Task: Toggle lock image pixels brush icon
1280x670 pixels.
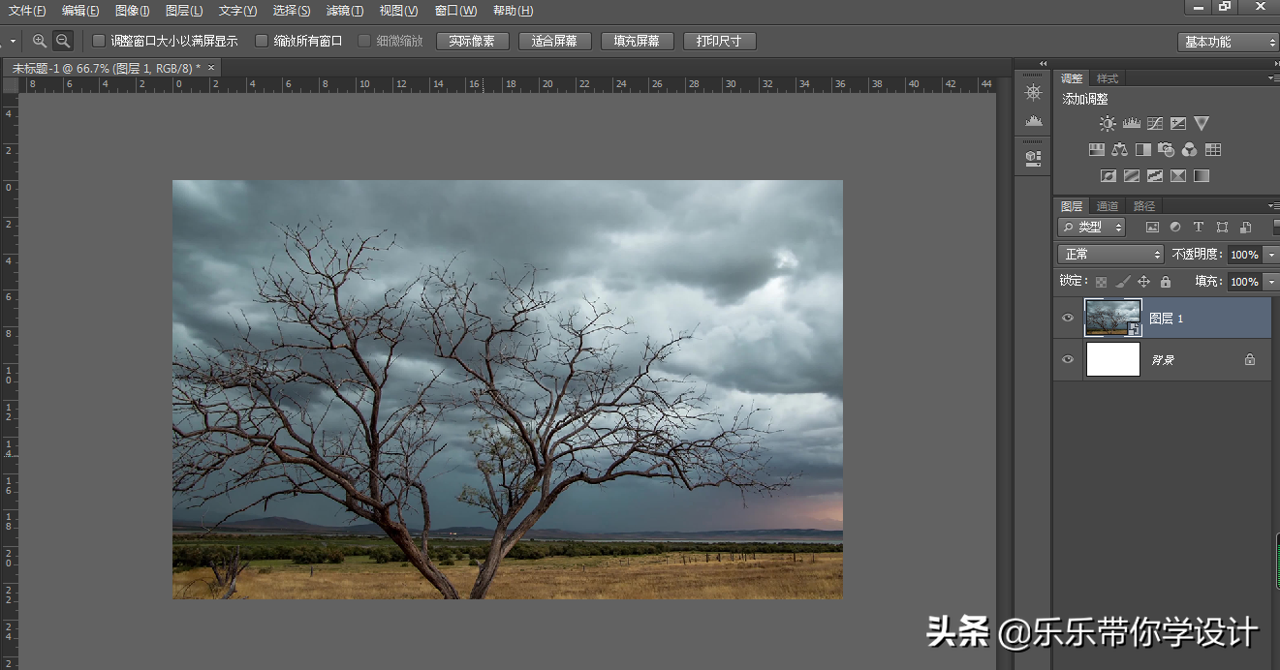Action: [x=1123, y=282]
